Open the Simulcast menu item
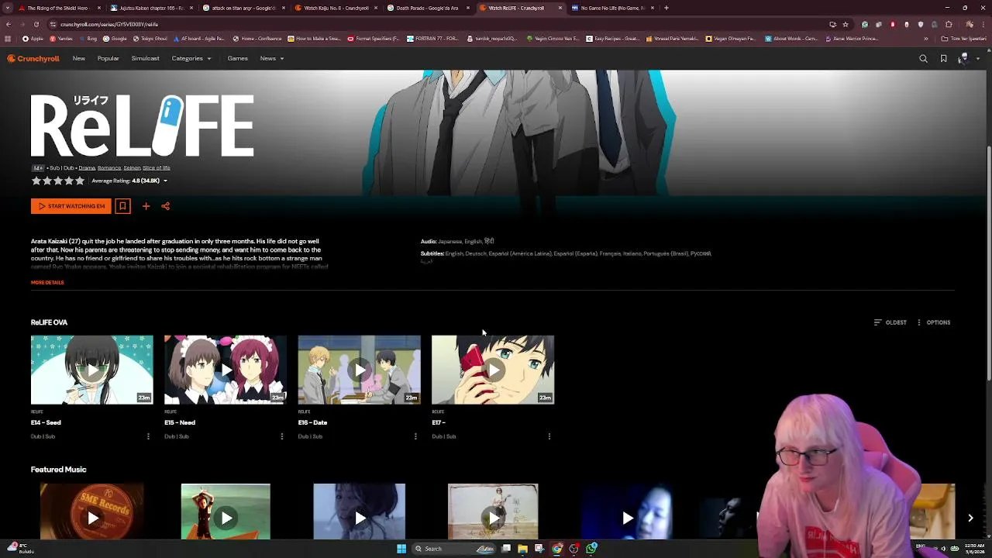Viewport: 992px width, 558px height. pos(145,58)
